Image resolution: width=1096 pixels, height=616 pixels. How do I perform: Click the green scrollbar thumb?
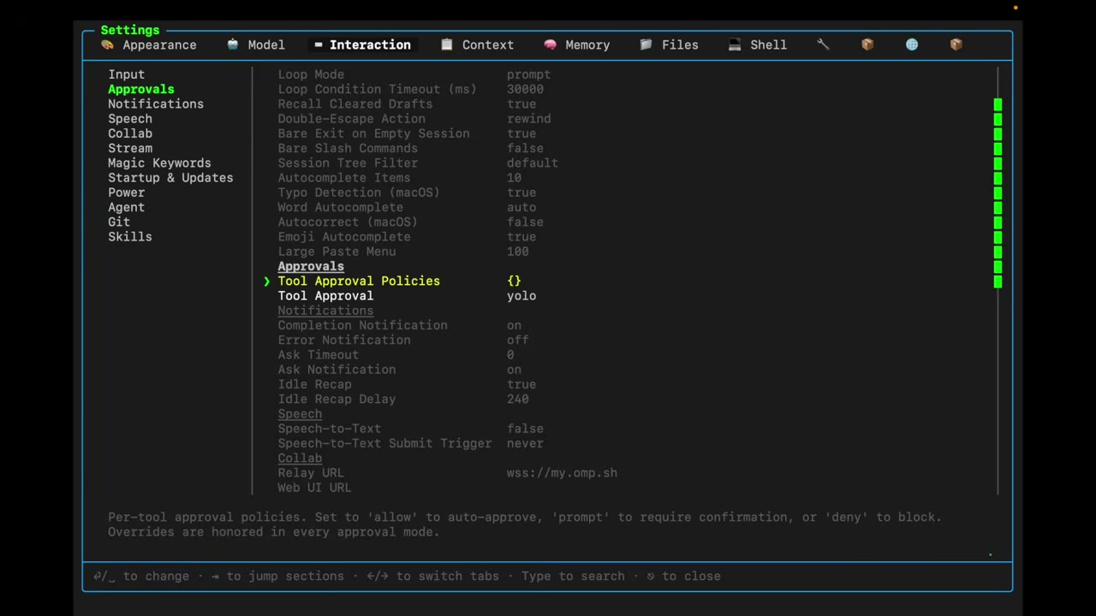pyautogui.click(x=998, y=192)
